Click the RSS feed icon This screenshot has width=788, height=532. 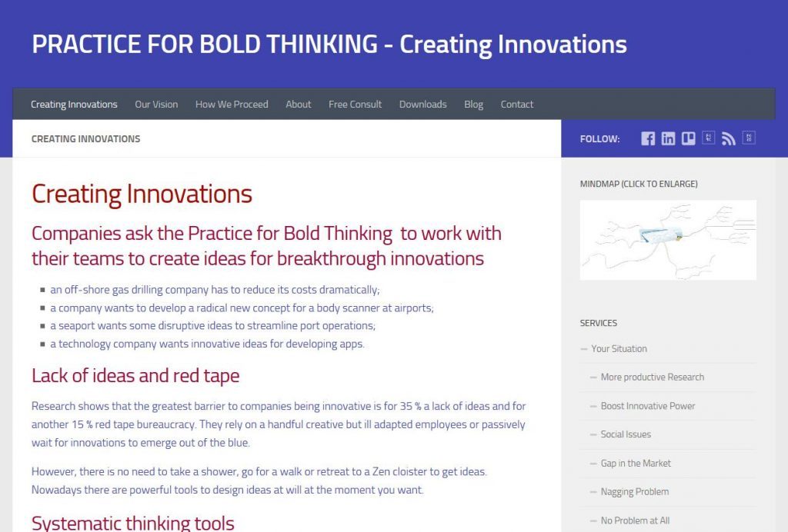click(x=728, y=138)
